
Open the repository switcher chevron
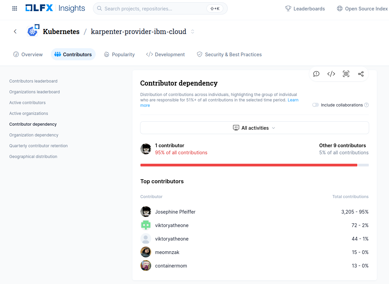click(x=193, y=32)
